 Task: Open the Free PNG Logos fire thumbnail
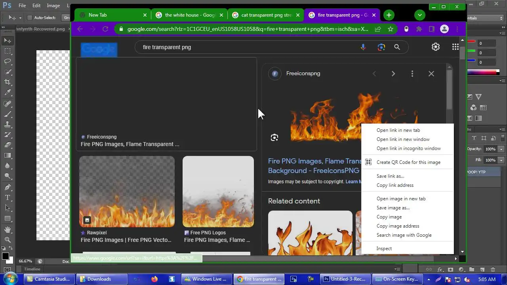218,192
